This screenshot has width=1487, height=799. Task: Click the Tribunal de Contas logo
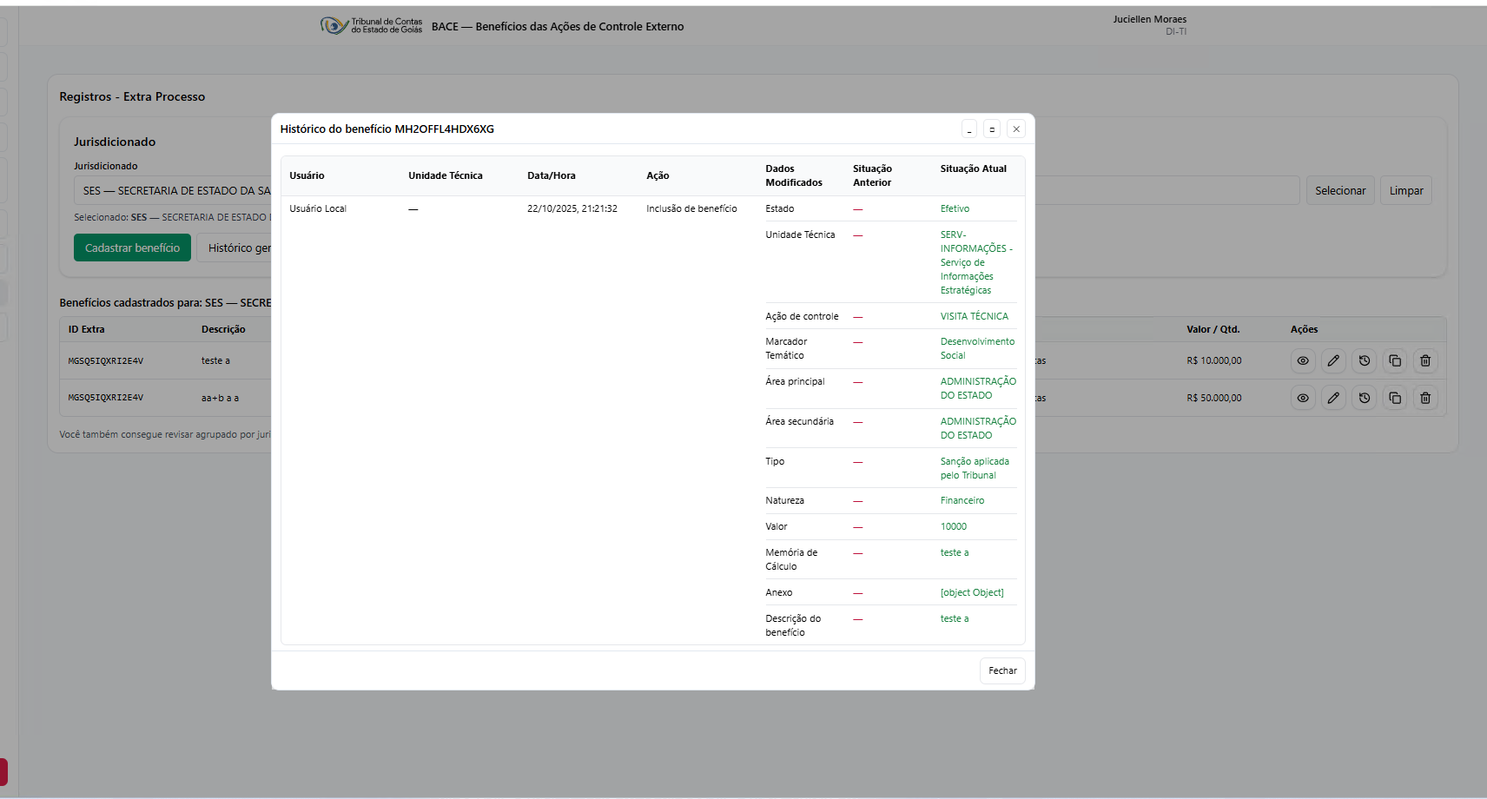click(x=371, y=26)
